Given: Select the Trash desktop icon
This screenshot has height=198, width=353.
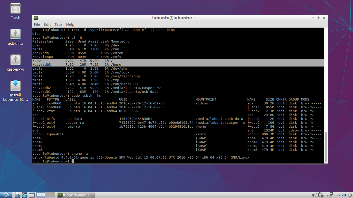Looking at the screenshot, I should click(15, 12).
